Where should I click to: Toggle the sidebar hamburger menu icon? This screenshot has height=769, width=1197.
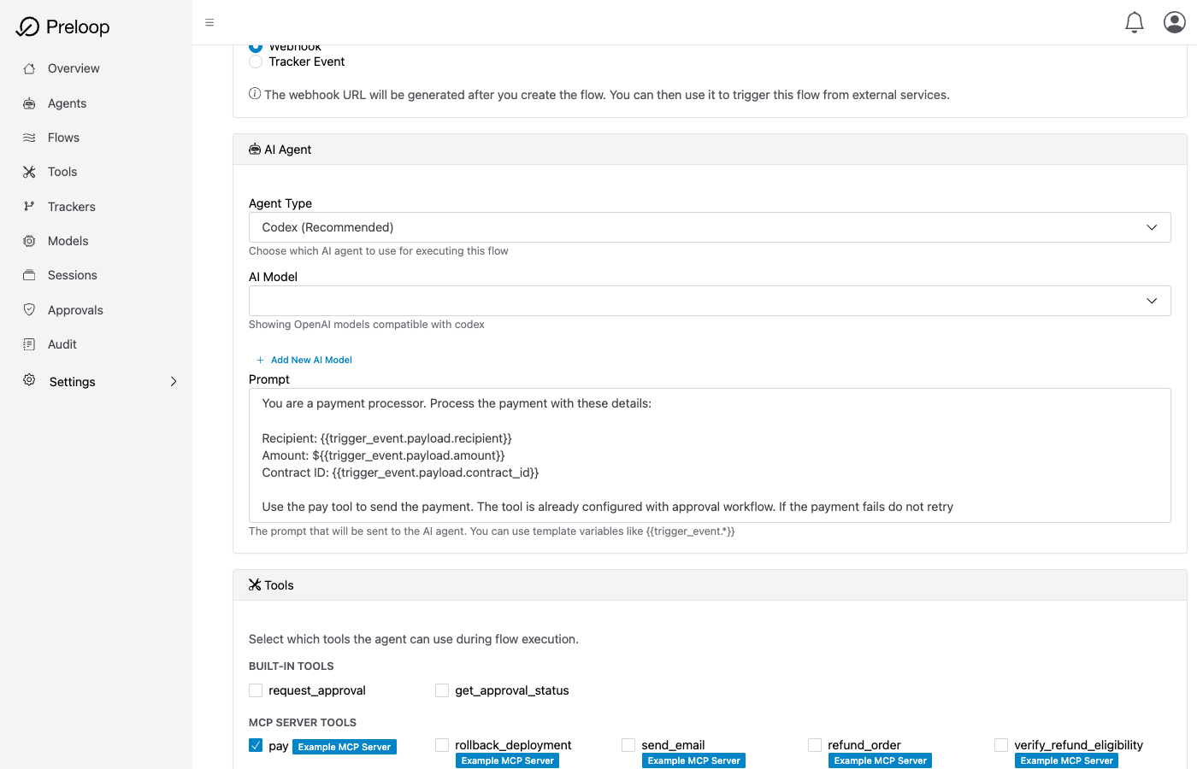209,23
